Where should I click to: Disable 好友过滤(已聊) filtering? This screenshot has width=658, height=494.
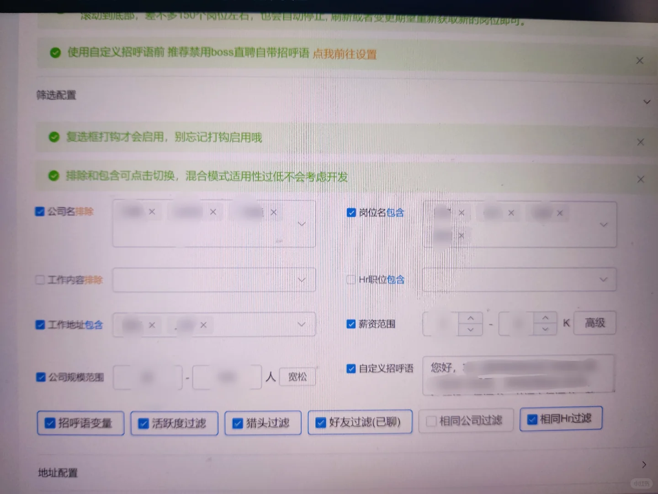click(321, 422)
